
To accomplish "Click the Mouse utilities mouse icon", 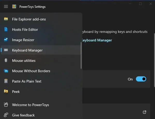I will coord(6,60).
